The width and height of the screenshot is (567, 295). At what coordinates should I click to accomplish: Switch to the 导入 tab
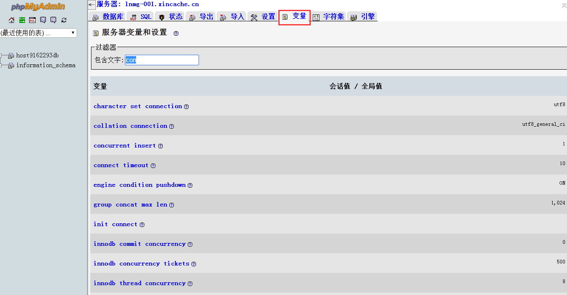click(232, 17)
